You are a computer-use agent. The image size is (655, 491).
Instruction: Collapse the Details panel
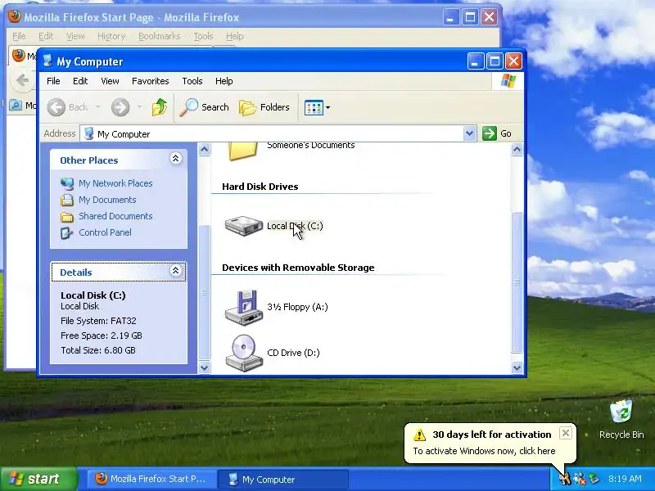click(x=175, y=271)
